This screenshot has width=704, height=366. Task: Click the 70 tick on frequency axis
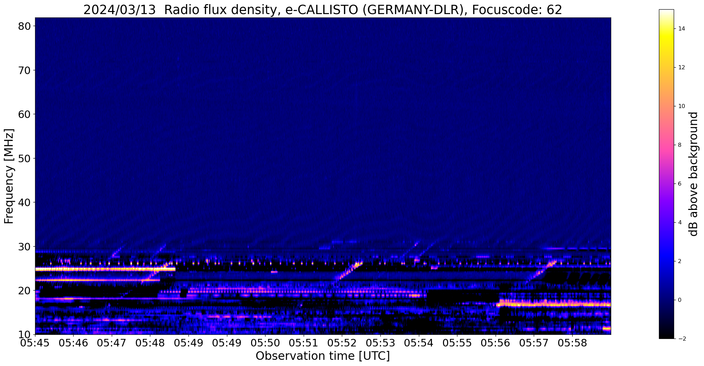pos(25,70)
